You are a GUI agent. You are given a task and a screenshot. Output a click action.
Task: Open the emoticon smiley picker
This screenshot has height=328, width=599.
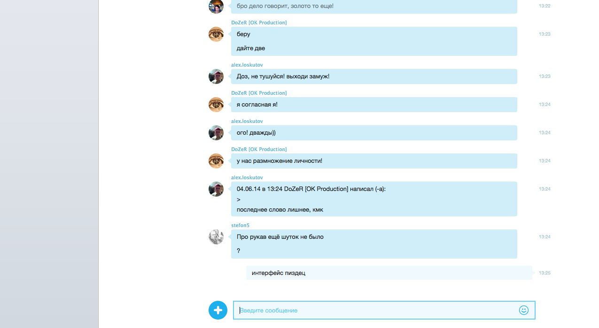click(524, 310)
